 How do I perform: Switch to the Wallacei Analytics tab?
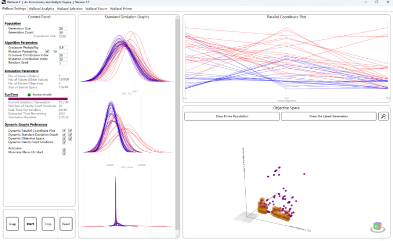tap(42, 9)
